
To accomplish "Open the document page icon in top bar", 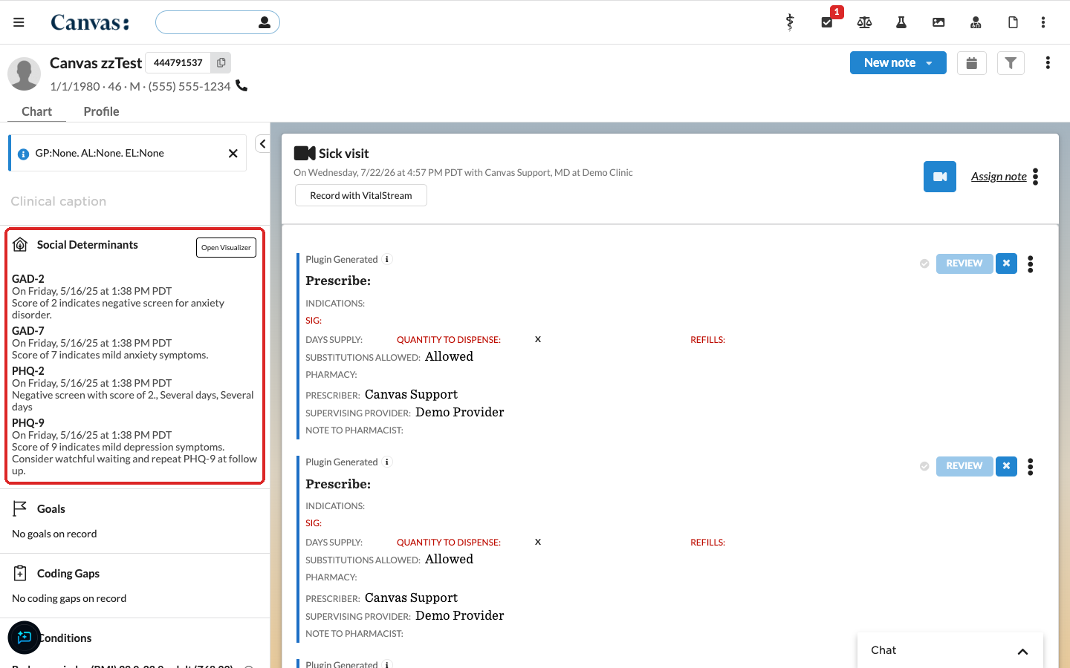I will point(1013,22).
